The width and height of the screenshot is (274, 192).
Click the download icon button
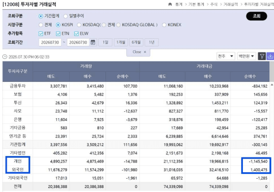point(270,56)
